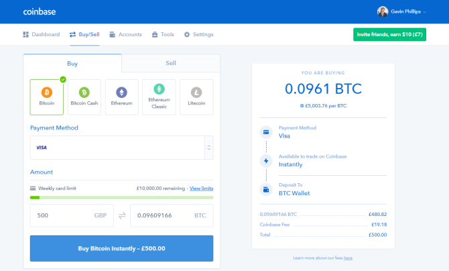Click the lightning bolt Instantly icon
The height and width of the screenshot is (271, 449).
pos(266,161)
